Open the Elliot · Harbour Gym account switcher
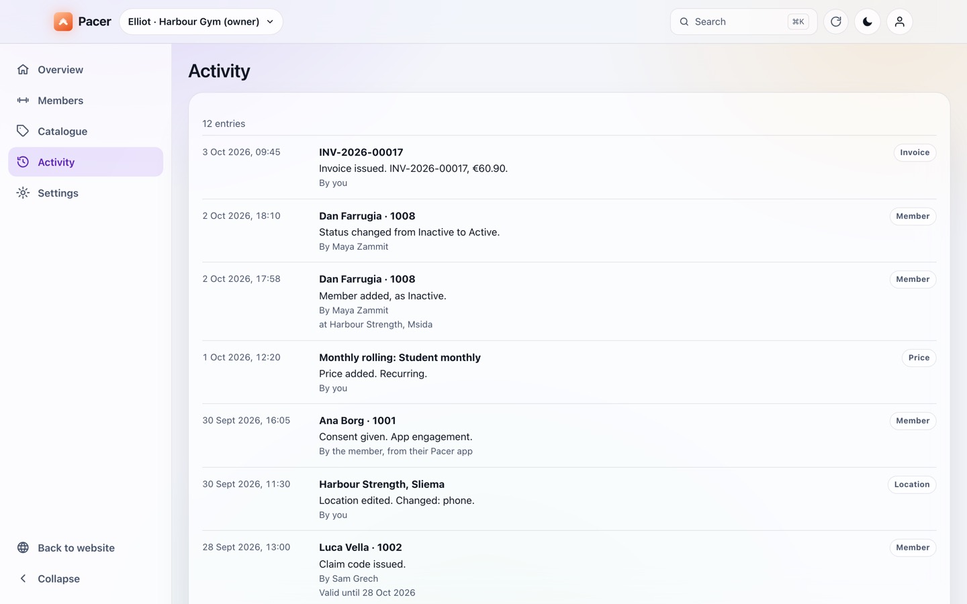The image size is (967, 604). pyautogui.click(x=201, y=21)
